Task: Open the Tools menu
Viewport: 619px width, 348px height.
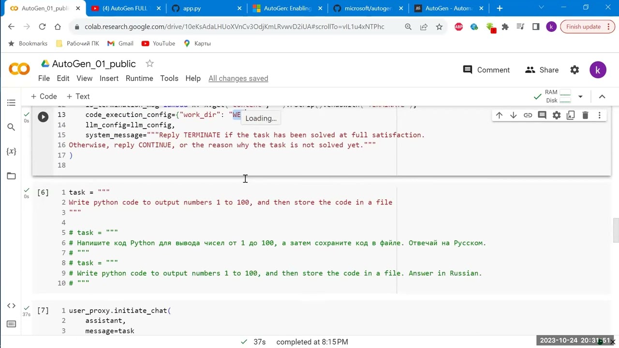Action: [x=169, y=78]
